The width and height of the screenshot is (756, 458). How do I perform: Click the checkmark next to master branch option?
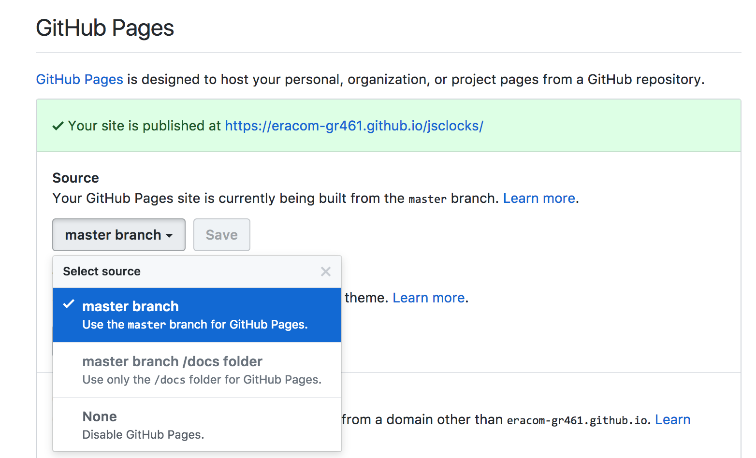click(69, 304)
